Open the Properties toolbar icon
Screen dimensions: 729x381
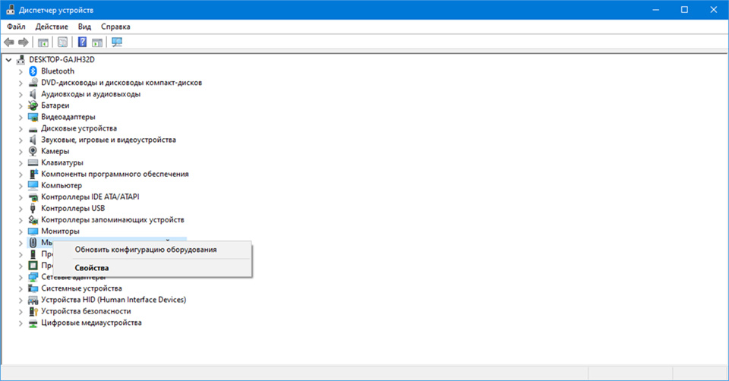[x=62, y=43]
